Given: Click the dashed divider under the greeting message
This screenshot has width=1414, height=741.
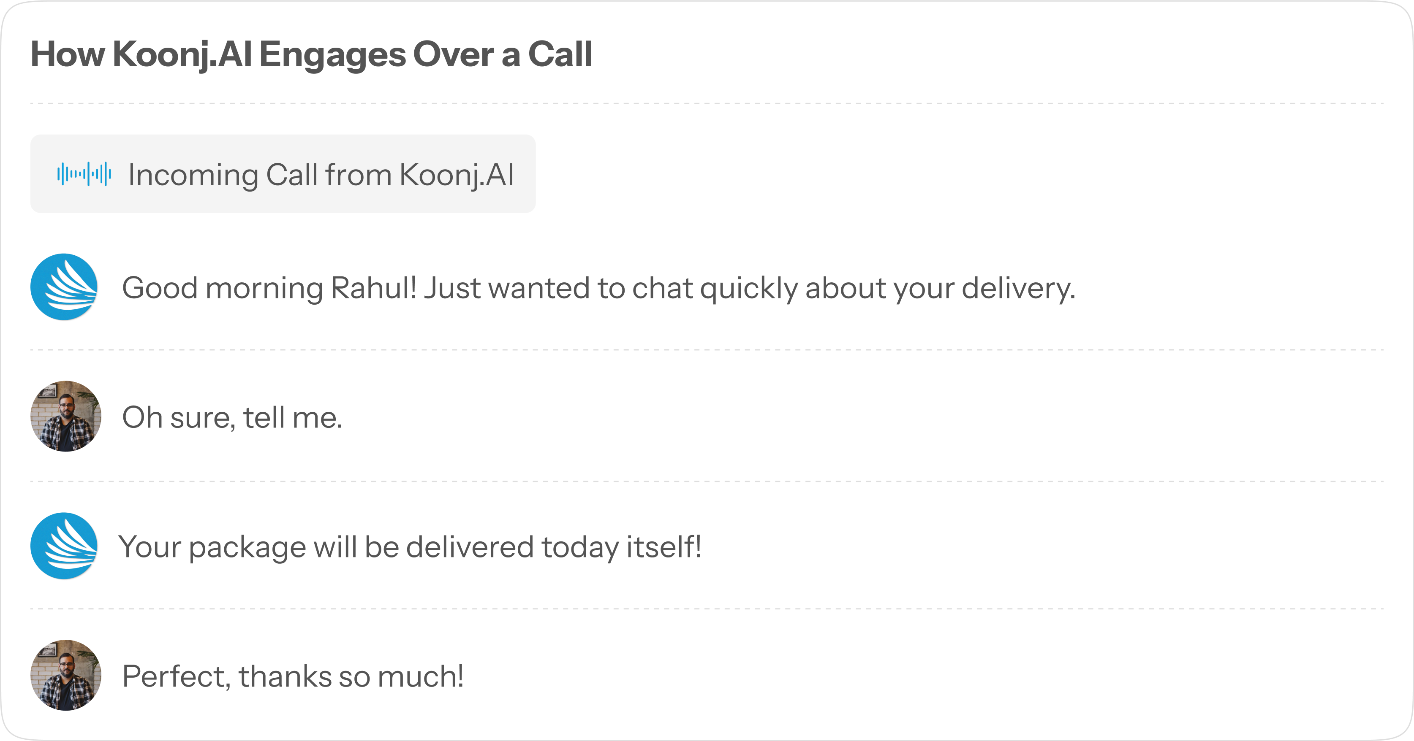Looking at the screenshot, I should (x=707, y=349).
